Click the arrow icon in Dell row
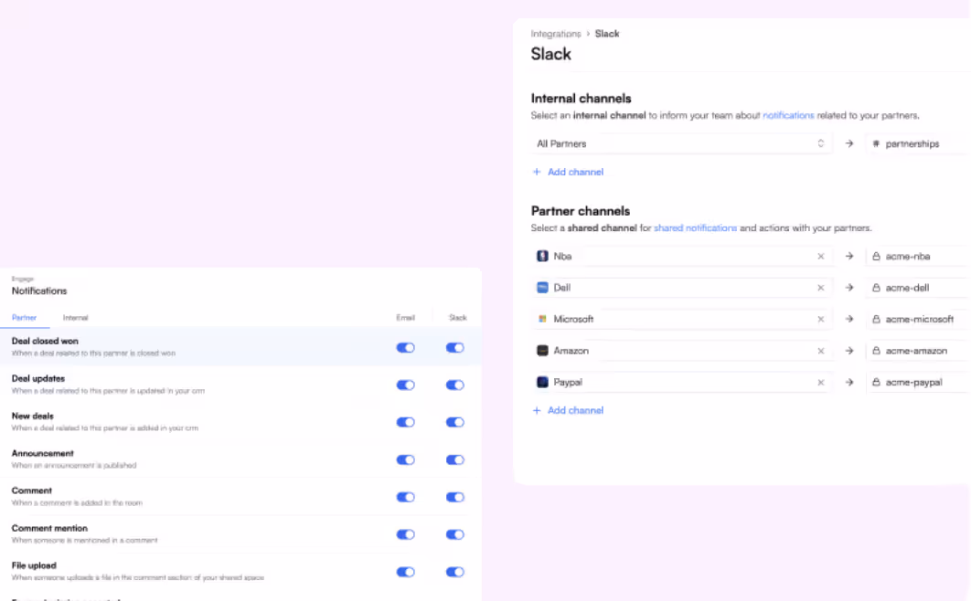The height and width of the screenshot is (601, 971). [x=849, y=288]
